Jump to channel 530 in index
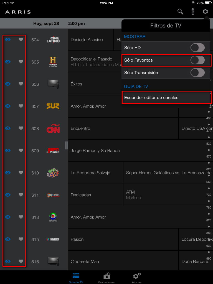Viewport: 213px width, 284px height. point(209,144)
